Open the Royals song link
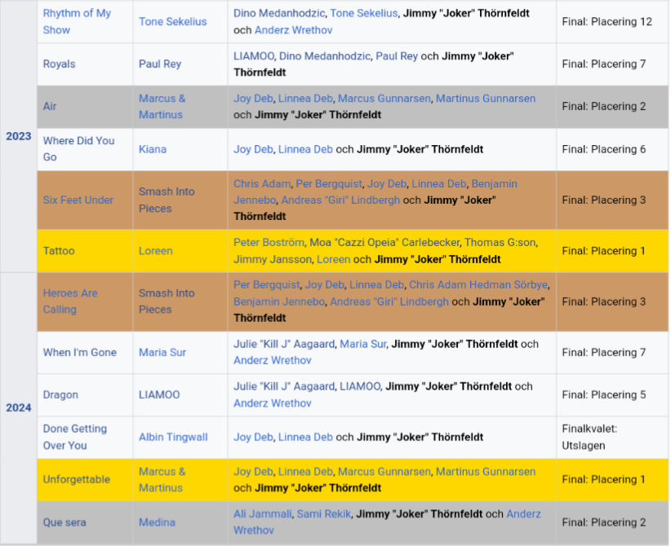 point(59,64)
